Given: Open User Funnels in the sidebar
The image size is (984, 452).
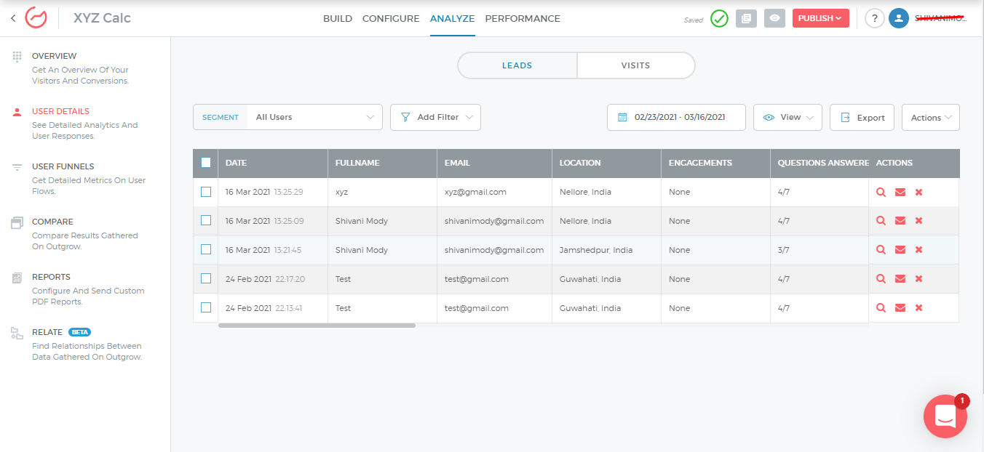Looking at the screenshot, I should coord(63,166).
